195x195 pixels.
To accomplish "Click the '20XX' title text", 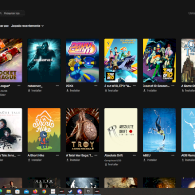I will [x=70, y=86].
